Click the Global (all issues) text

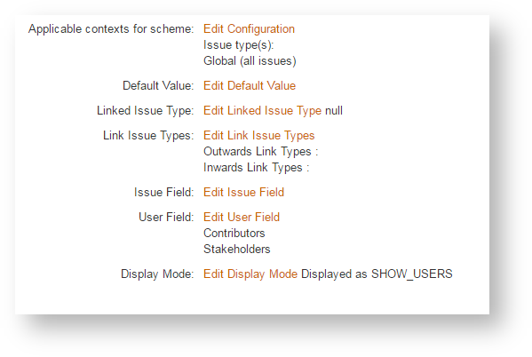[x=250, y=61]
